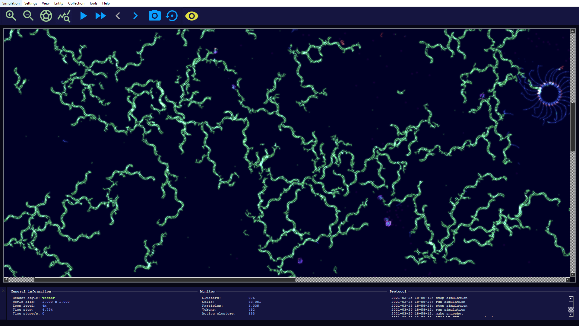Click the zoom out magnifier icon

[28, 16]
